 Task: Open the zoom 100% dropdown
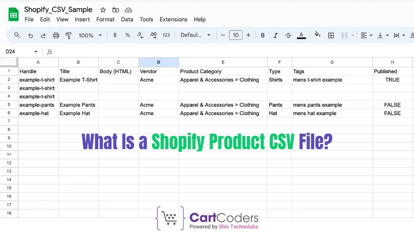tap(90, 35)
